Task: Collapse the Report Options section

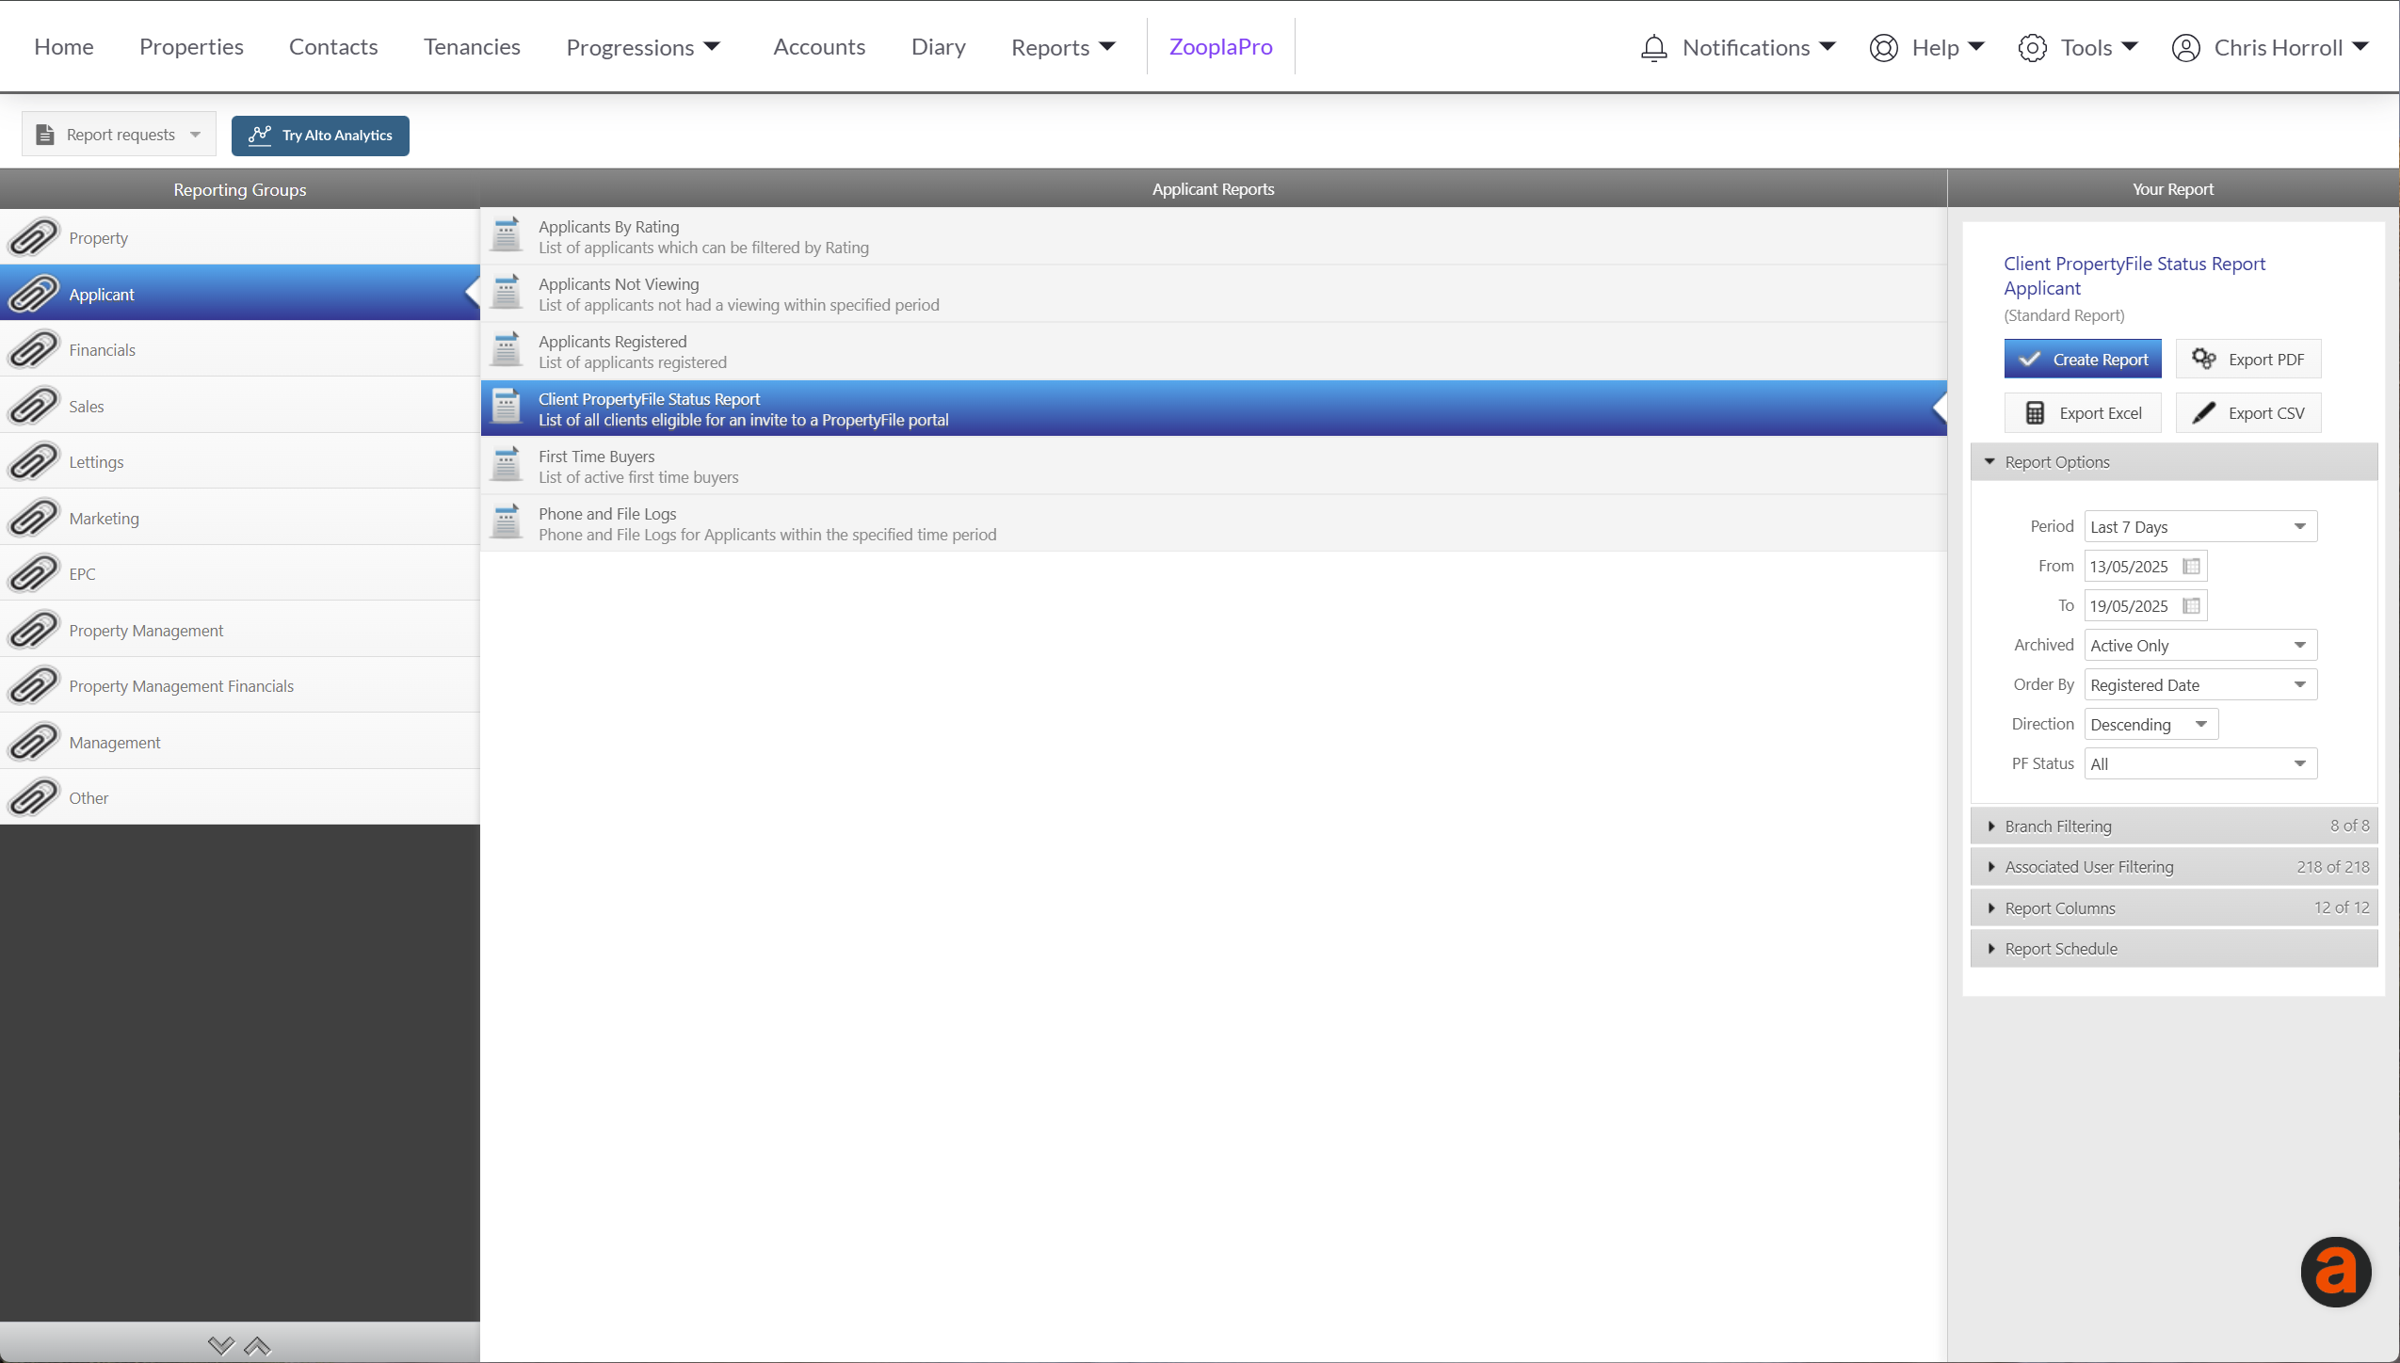Action: (1990, 461)
